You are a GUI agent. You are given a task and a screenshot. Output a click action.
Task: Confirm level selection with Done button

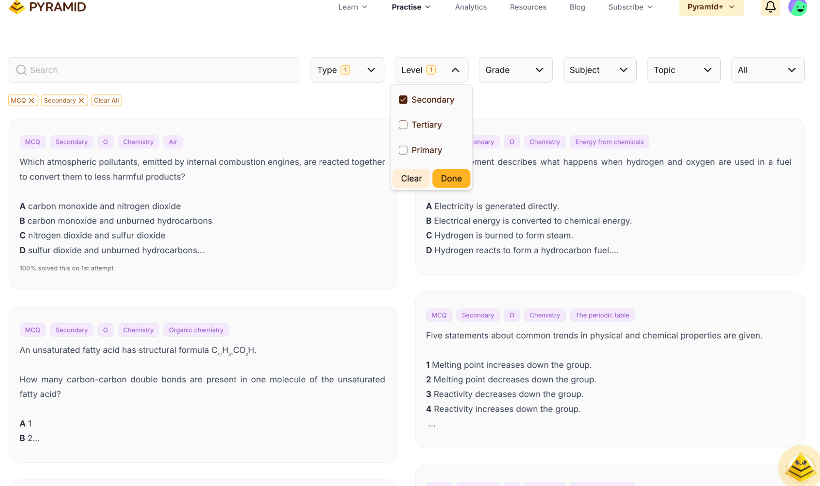(451, 178)
